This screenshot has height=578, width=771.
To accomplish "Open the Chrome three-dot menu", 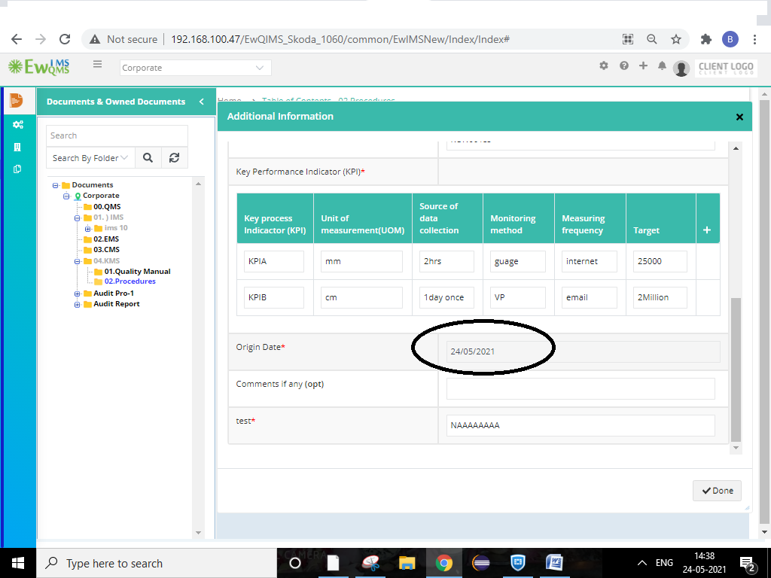I will pyautogui.click(x=754, y=39).
